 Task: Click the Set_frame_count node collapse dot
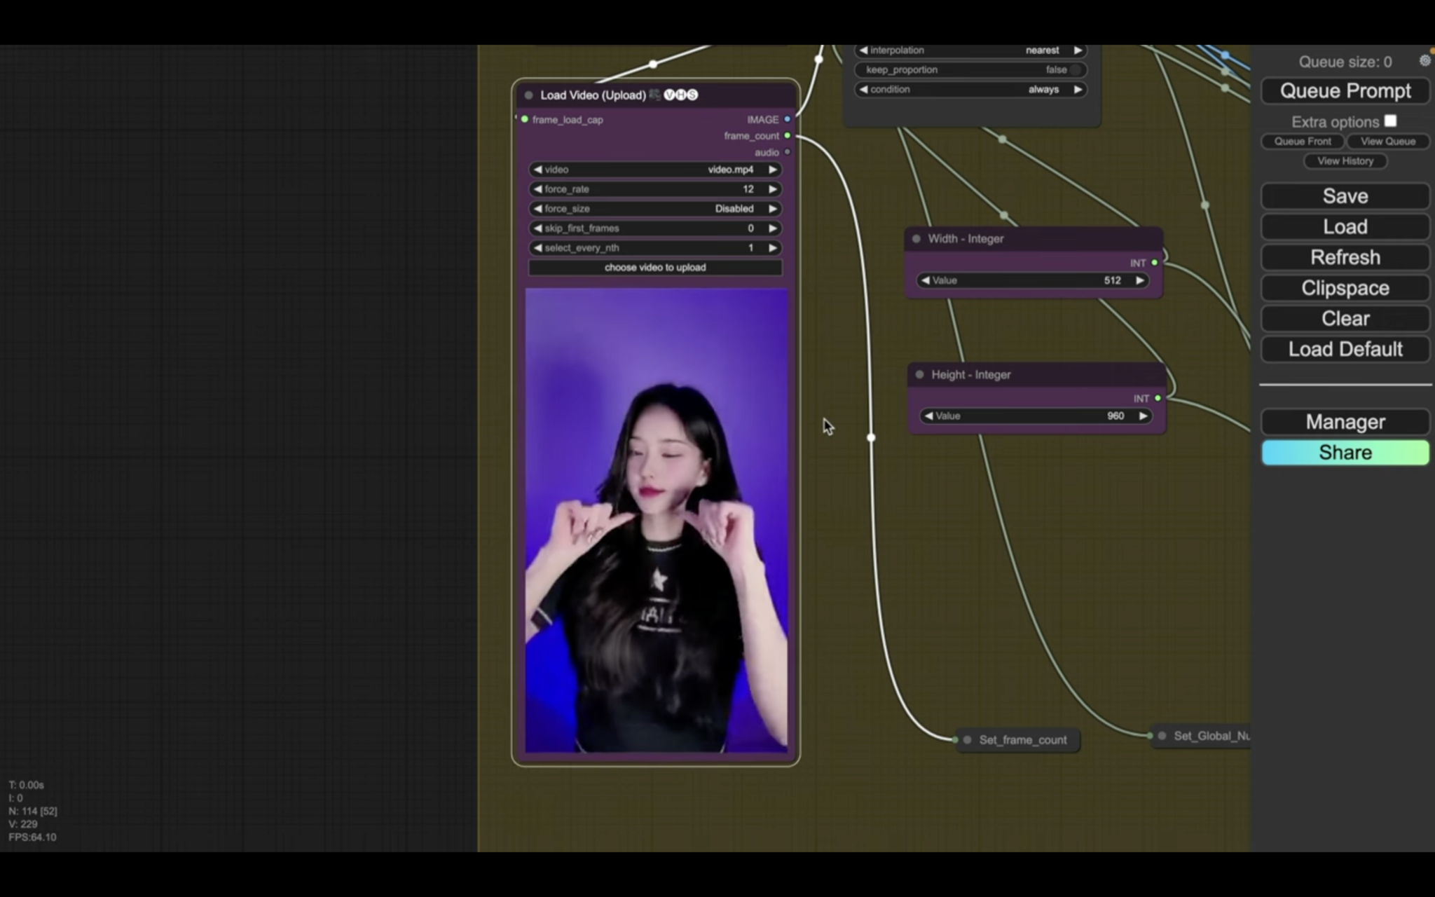pyautogui.click(x=968, y=740)
